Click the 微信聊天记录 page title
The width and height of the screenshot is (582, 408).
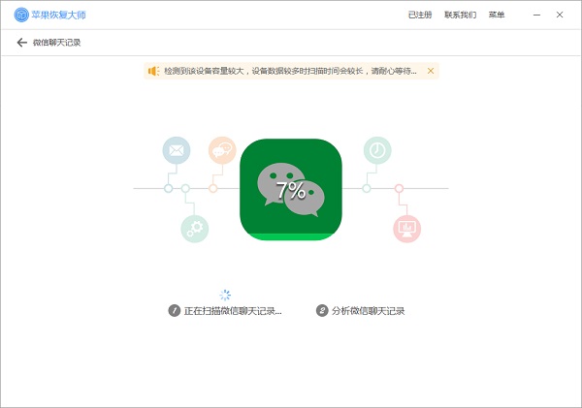tap(57, 43)
